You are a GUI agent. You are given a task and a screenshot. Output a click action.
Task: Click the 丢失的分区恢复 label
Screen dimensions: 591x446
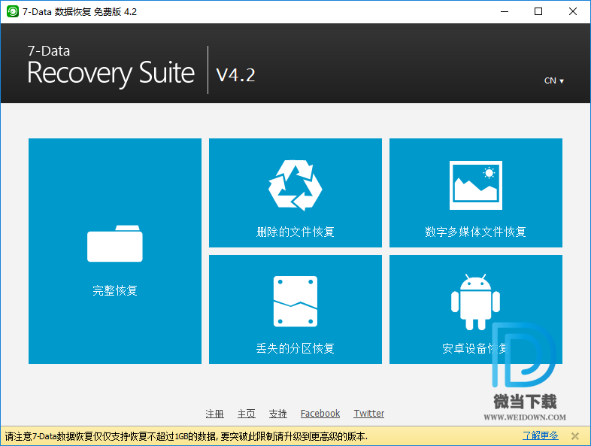pos(295,348)
